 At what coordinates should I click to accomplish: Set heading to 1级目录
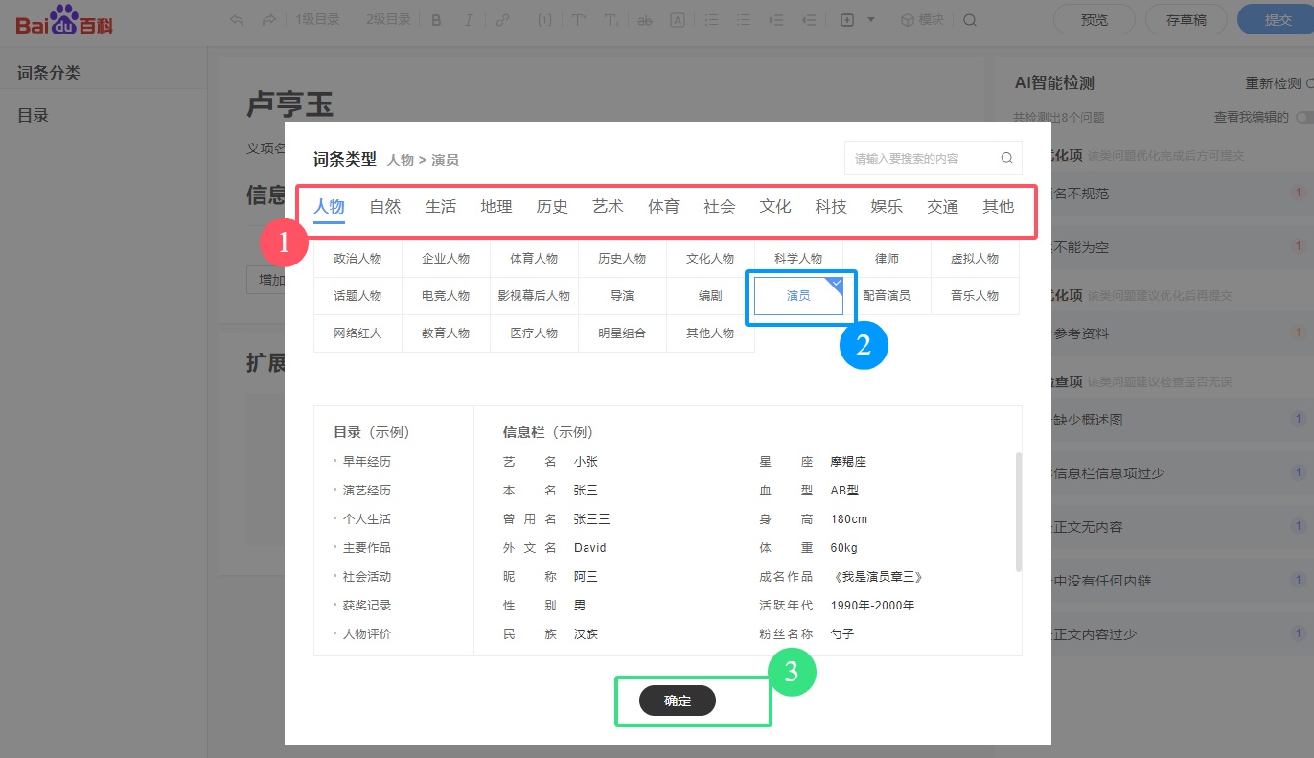coord(317,20)
